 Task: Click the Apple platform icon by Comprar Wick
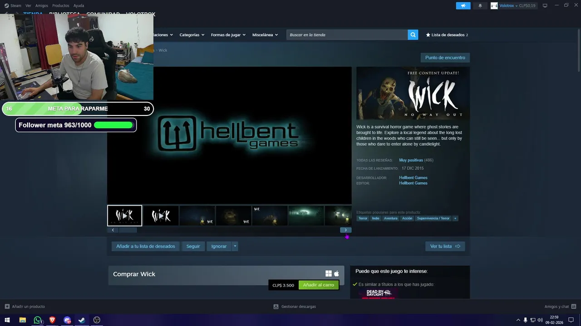click(336, 273)
